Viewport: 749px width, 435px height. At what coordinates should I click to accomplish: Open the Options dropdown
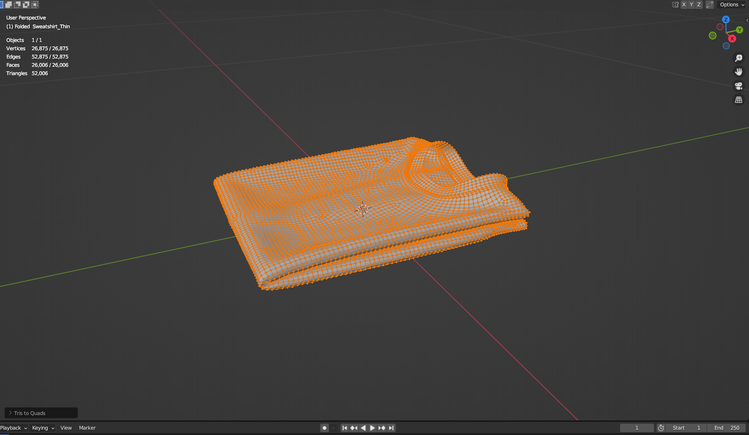732,4
